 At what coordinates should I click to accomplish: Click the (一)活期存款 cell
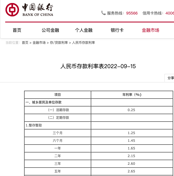58,110
